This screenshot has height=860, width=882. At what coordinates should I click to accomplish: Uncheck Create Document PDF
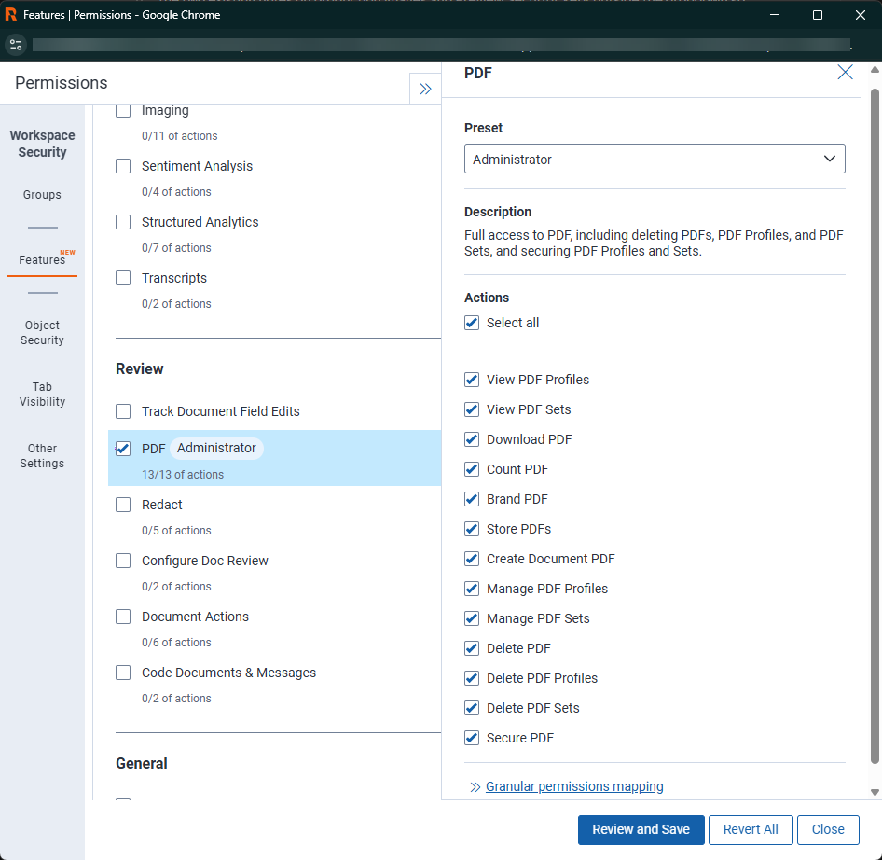pyautogui.click(x=472, y=559)
